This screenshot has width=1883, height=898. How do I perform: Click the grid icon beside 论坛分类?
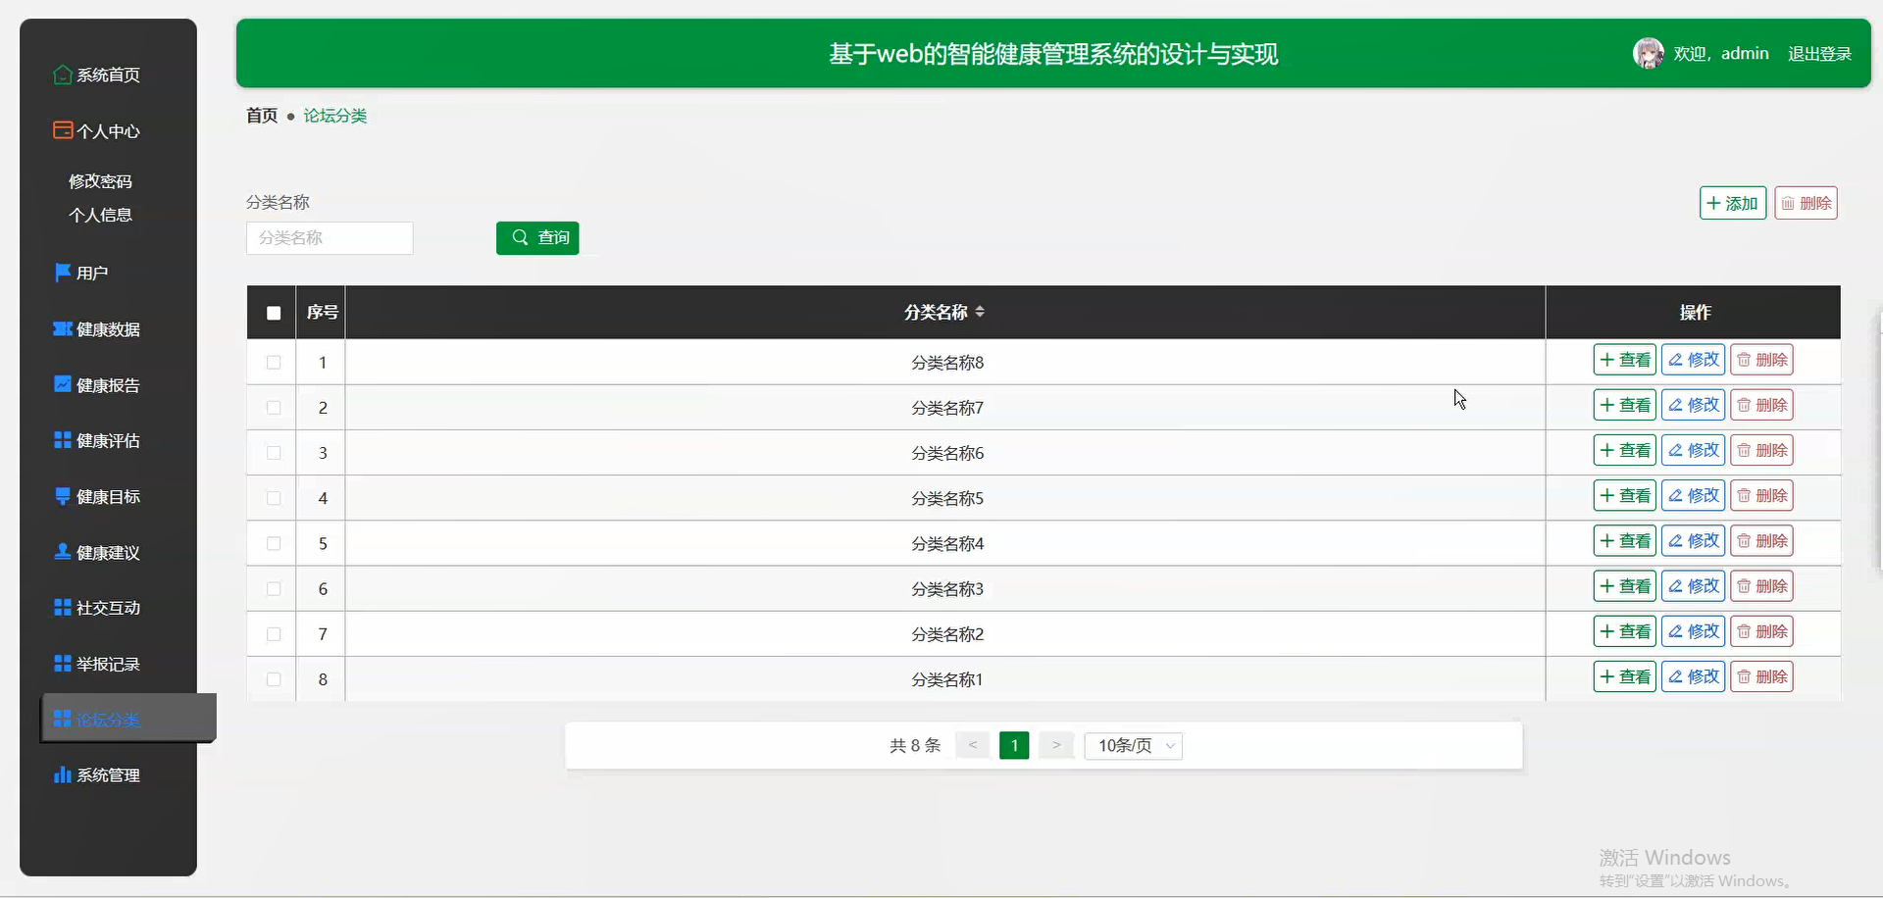(63, 719)
